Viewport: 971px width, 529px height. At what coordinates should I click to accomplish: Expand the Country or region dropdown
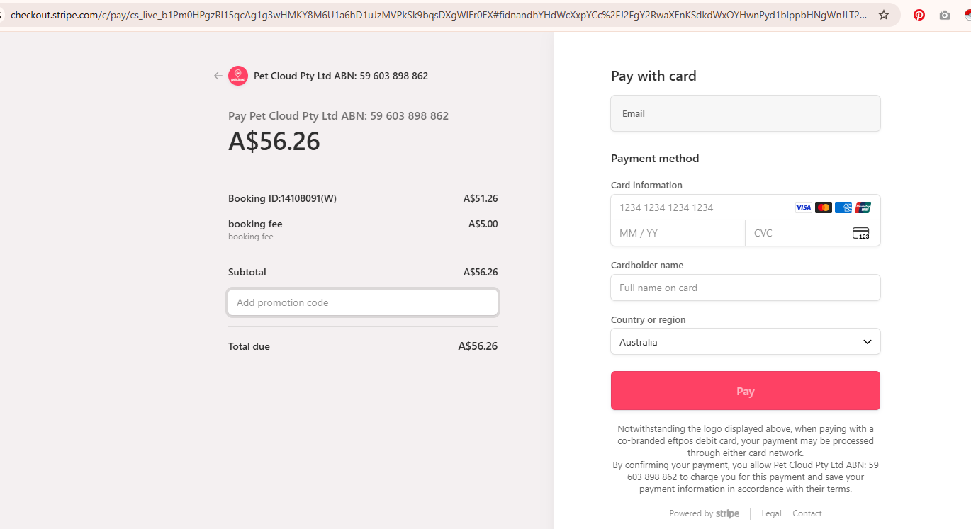[x=745, y=342]
